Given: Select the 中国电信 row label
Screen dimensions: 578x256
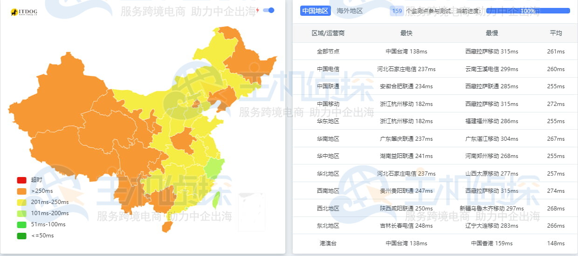Looking at the screenshot, I should (x=328, y=69).
